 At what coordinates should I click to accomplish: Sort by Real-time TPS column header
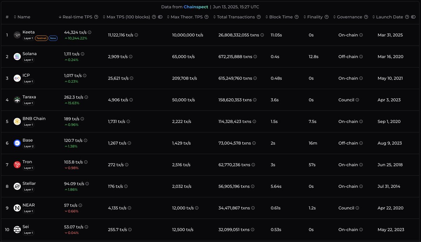(75, 17)
